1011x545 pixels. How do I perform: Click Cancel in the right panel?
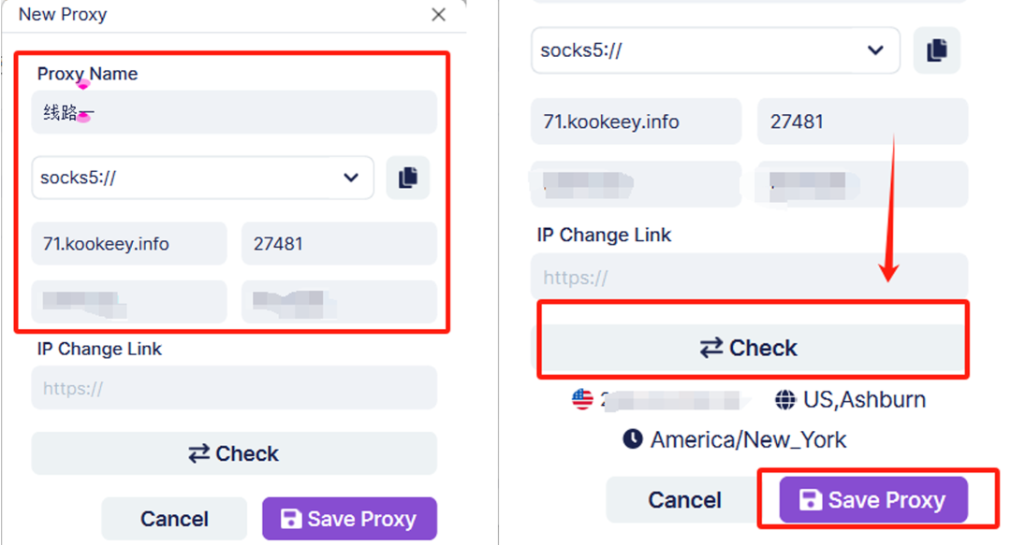point(684,500)
